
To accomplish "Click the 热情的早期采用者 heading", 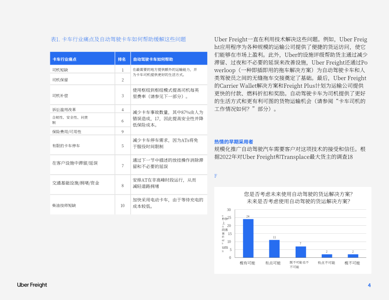I will [234, 142].
